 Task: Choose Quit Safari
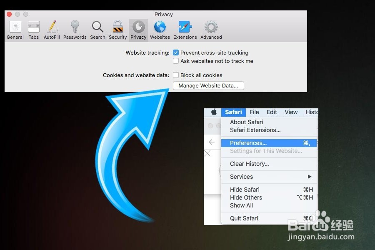click(x=269, y=218)
